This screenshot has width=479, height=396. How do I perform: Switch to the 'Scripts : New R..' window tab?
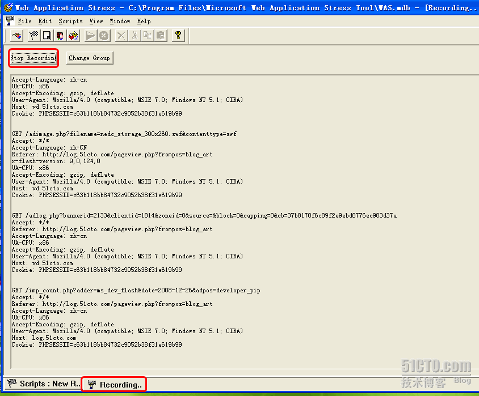point(43,384)
